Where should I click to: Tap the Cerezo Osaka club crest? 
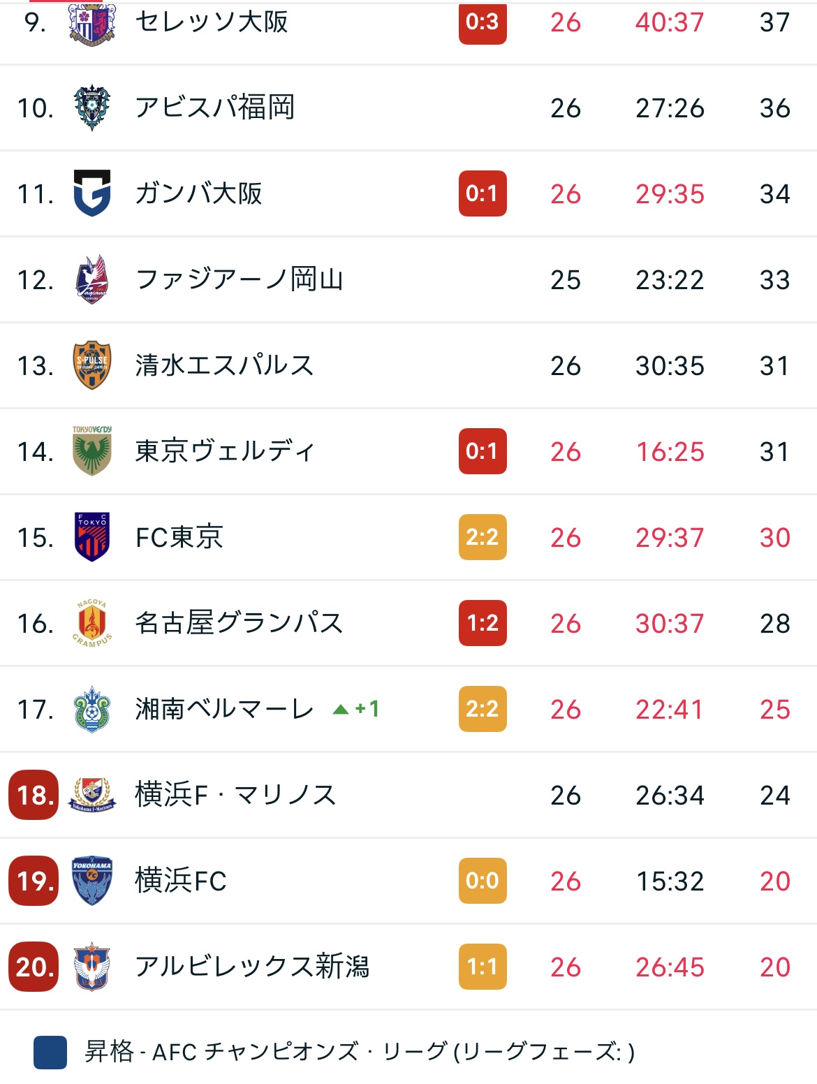[91, 23]
